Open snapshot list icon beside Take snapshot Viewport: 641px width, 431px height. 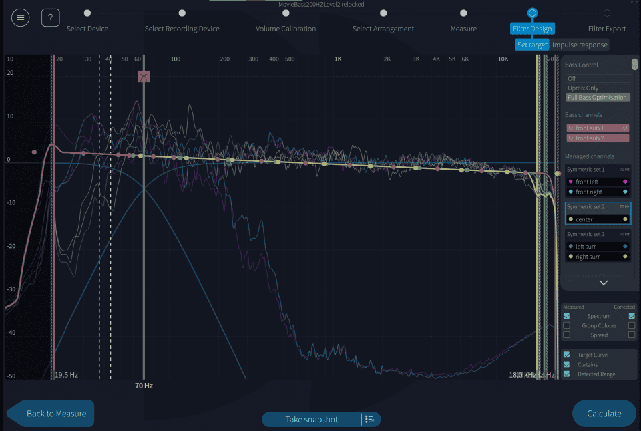370,420
